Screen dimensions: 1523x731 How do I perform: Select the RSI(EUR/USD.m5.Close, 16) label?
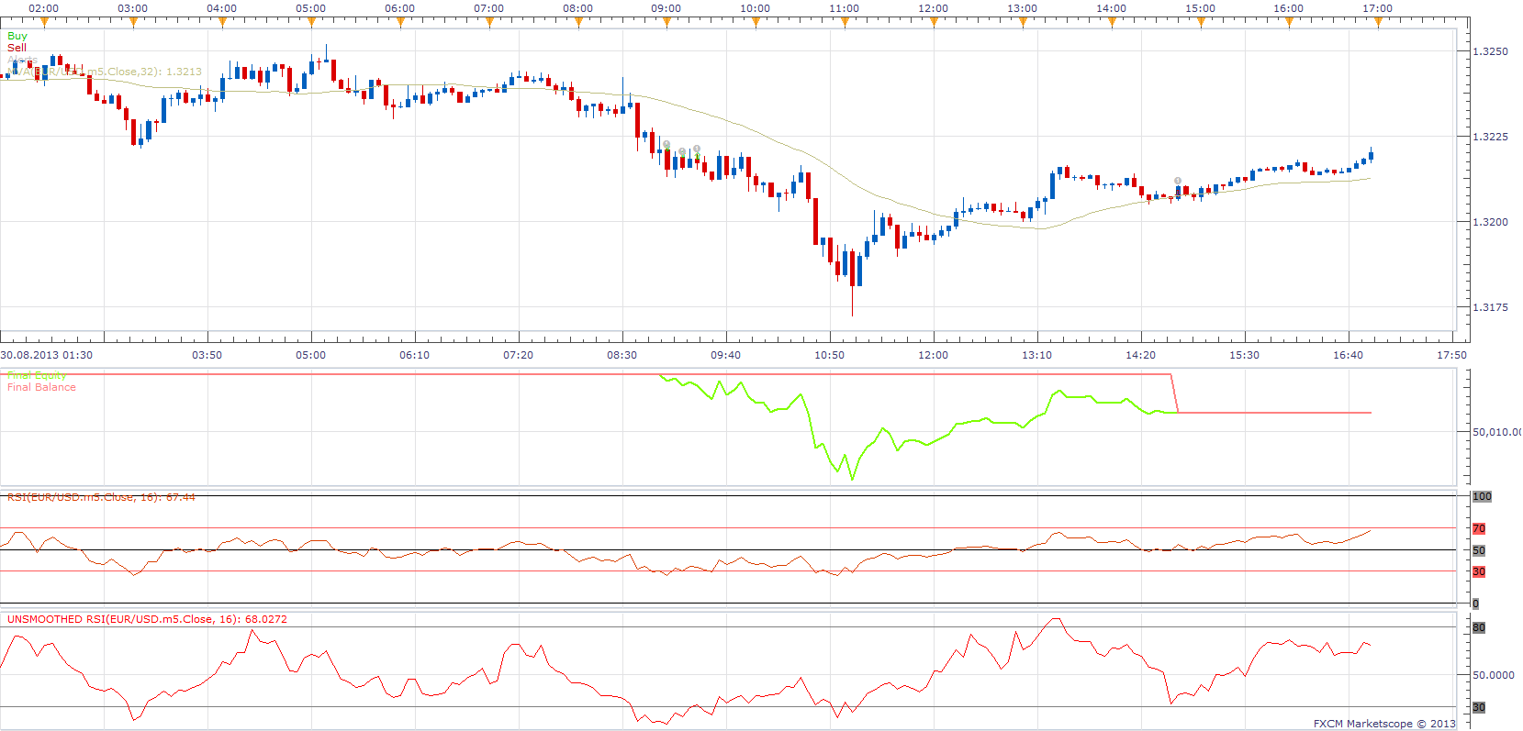101,497
